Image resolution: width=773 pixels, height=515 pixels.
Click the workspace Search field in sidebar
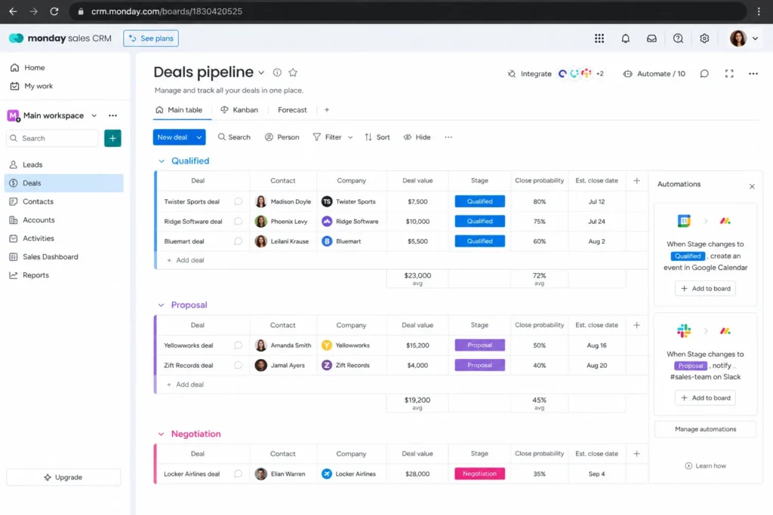click(x=52, y=138)
